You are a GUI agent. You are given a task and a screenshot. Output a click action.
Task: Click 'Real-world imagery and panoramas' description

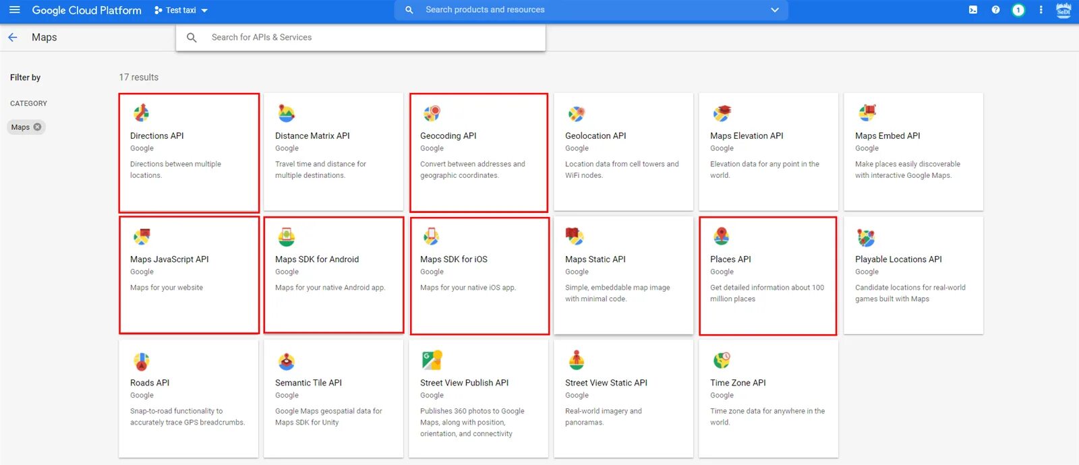tap(604, 416)
